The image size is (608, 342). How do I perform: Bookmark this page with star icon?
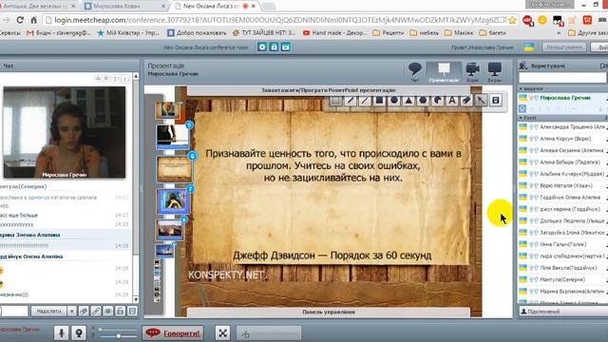[512, 20]
